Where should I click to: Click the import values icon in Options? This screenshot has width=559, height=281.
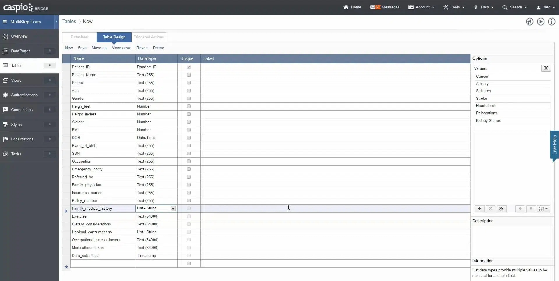[x=546, y=68]
